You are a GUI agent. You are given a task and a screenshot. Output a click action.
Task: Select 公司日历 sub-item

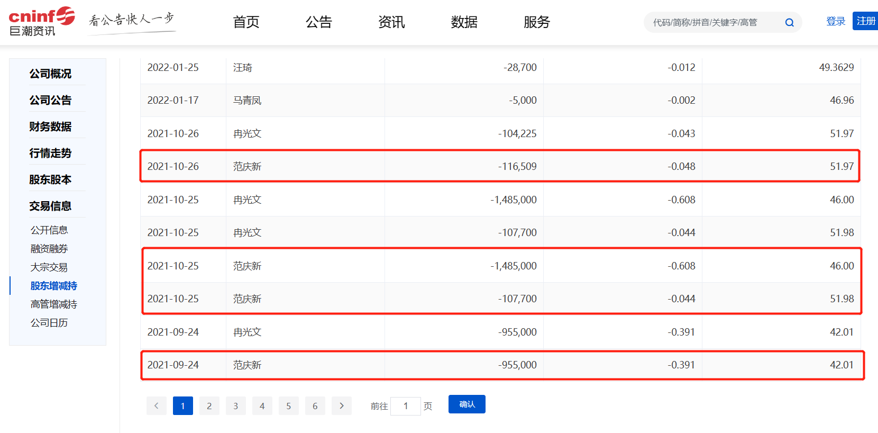[x=49, y=323]
